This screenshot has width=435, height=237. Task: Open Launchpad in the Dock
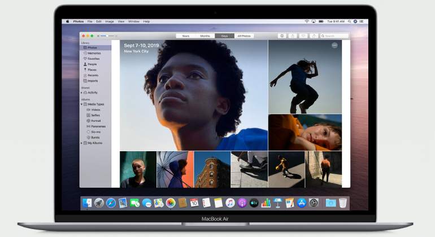click(99, 203)
